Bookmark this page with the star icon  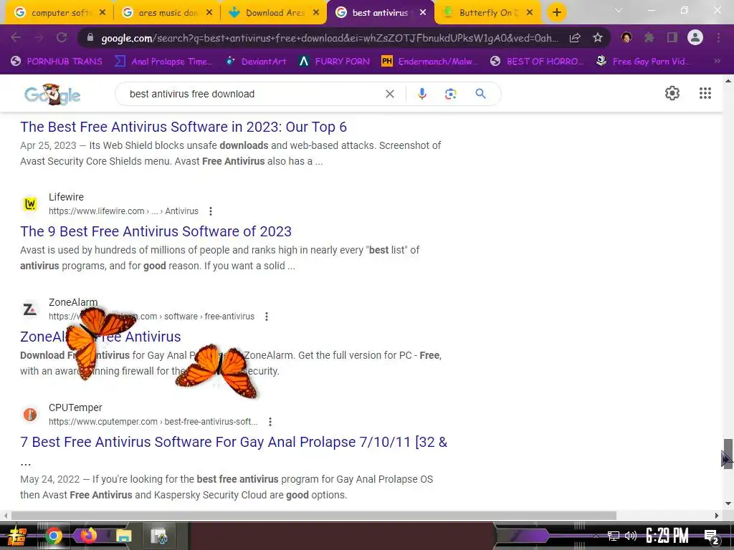tap(597, 38)
